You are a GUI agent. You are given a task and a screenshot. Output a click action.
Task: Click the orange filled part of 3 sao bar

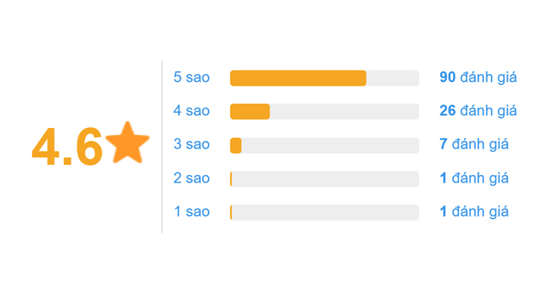coord(236,145)
